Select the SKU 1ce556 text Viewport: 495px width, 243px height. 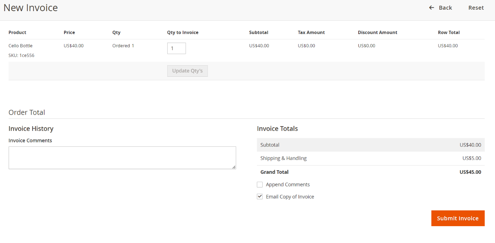[x=22, y=56]
